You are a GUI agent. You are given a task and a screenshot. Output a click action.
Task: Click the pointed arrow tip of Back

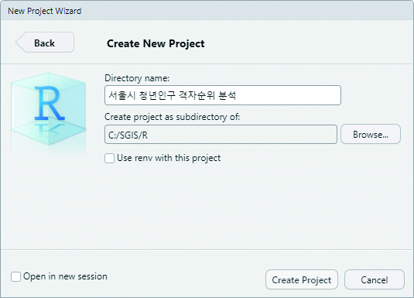click(x=20, y=43)
